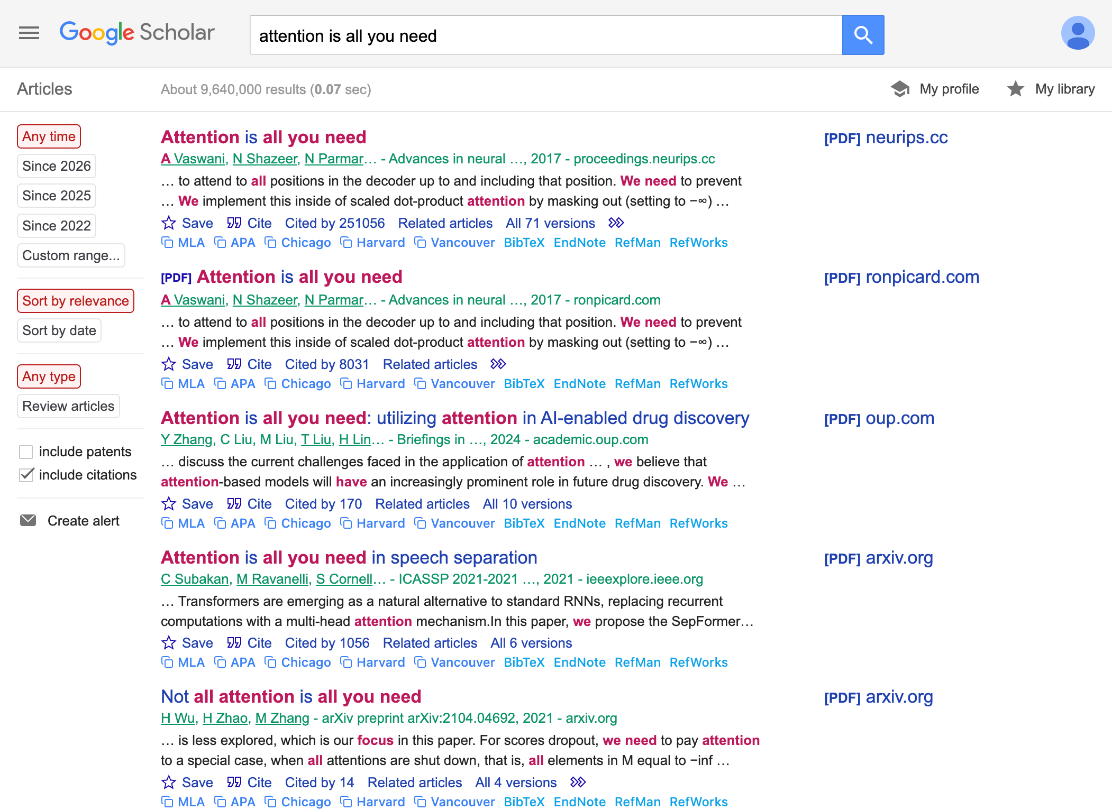1112x810 pixels.
Task: Open the user account avatar
Action: click(x=1078, y=33)
